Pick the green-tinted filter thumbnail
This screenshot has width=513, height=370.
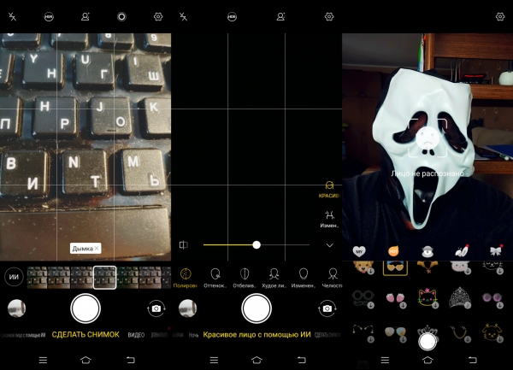pyautogui.click(x=127, y=278)
